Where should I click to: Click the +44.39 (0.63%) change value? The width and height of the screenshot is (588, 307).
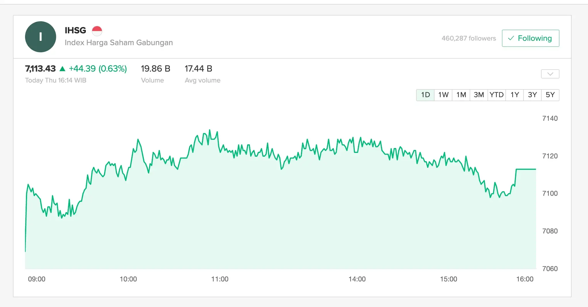pyautogui.click(x=98, y=69)
